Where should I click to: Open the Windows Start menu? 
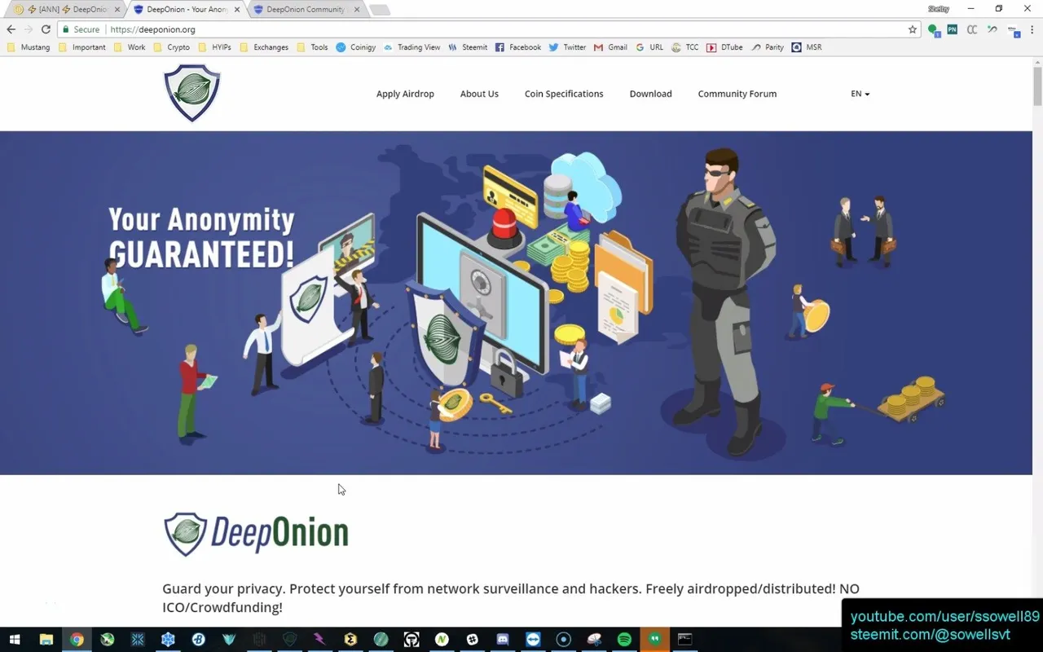point(14,640)
